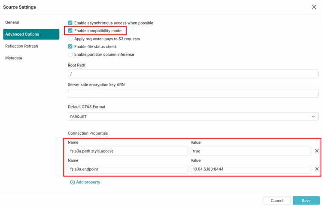Screen dimensions: 322x208
Task: Click the Server side encryption key ARN field
Action: click(x=193, y=93)
